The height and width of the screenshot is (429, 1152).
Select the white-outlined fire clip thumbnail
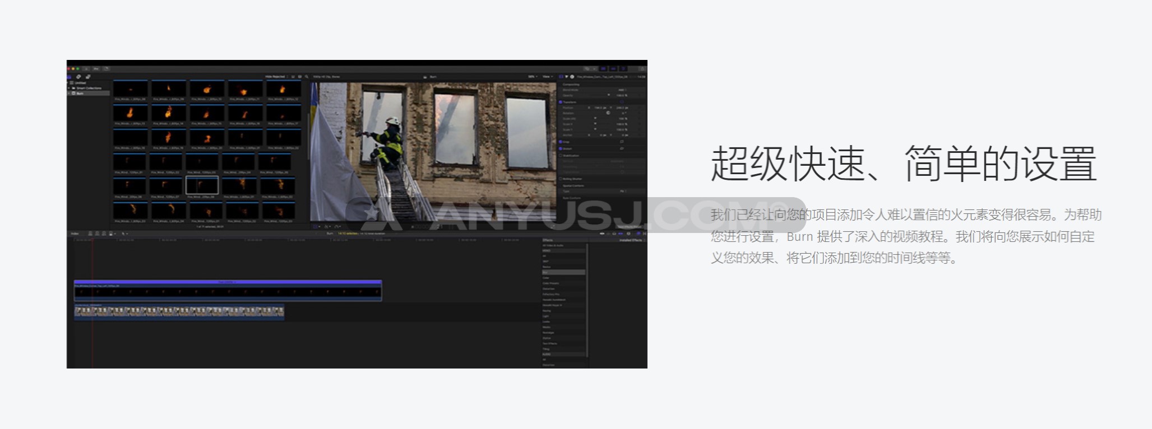tap(202, 185)
